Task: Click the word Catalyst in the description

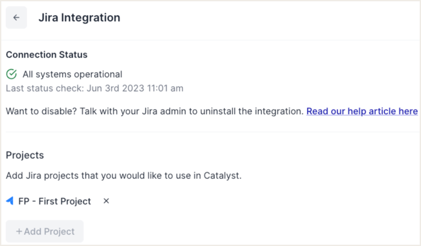Action: pos(220,175)
